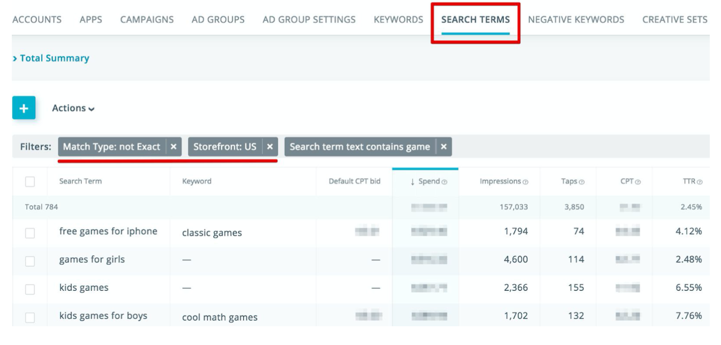Check the 'free games for iphone' row
The height and width of the screenshot is (345, 721).
pos(30,233)
